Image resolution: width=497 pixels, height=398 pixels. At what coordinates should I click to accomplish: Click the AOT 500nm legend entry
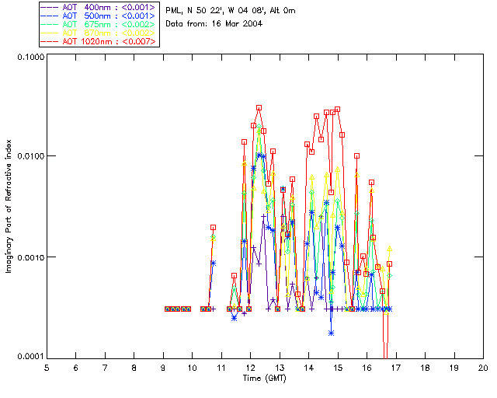click(x=99, y=16)
